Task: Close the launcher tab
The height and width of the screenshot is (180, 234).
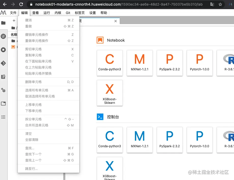Action: [x=116, y=21]
